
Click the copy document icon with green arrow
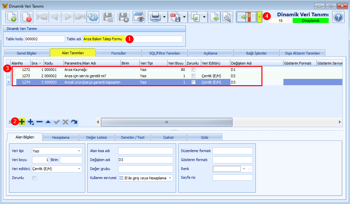[x=195, y=17]
